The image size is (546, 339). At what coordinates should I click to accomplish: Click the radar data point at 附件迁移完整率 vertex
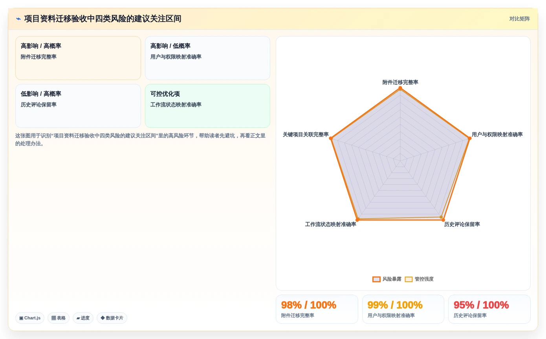400,88
